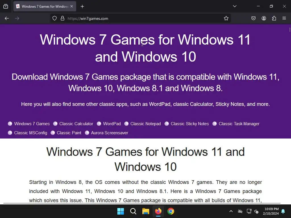
Task: Open File Explorer from the taskbar
Action: pos(146,211)
